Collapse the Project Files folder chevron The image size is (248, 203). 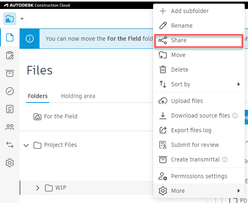pos(26,145)
